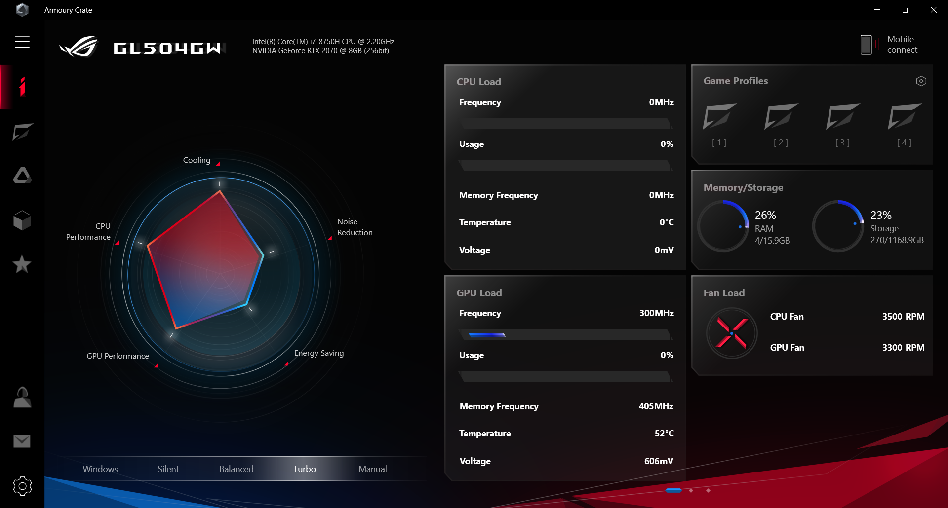
Task: Open the Settings gear in the sidebar
Action: pos(22,486)
